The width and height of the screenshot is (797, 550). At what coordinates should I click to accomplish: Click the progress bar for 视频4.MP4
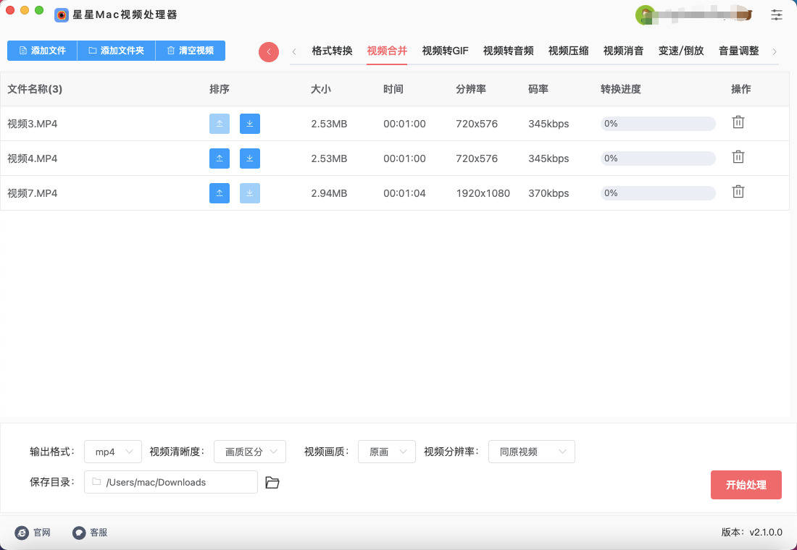pos(658,158)
